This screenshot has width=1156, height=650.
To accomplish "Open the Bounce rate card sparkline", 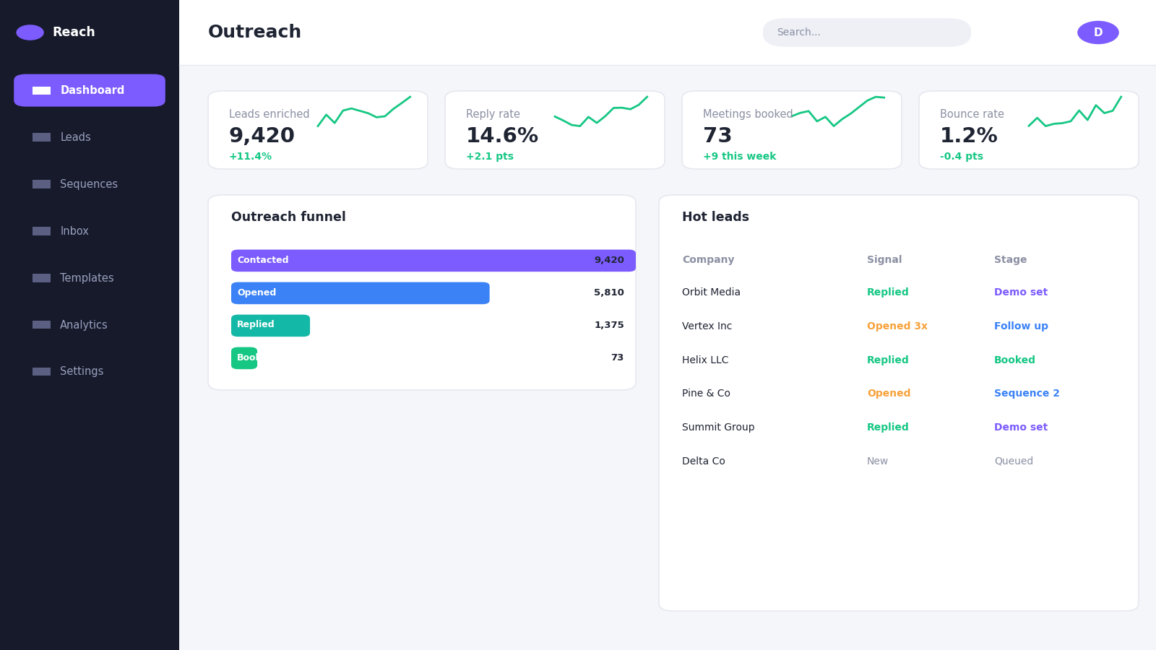I will pyautogui.click(x=1075, y=111).
